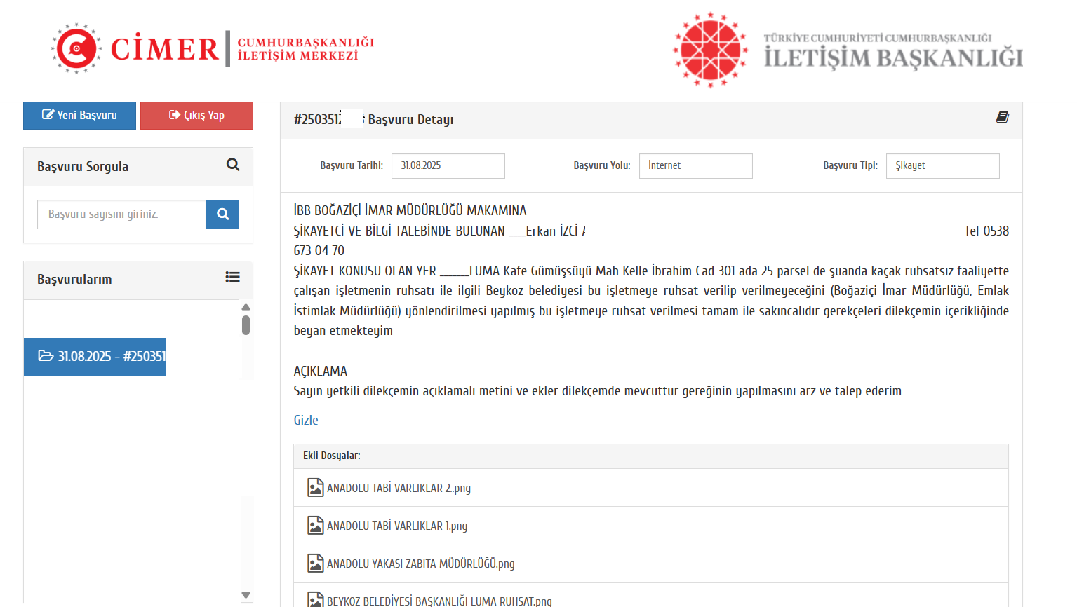
Task: Click image icon beside ANADOLU TABİ VARLIKLAR 1.png
Action: point(316,525)
